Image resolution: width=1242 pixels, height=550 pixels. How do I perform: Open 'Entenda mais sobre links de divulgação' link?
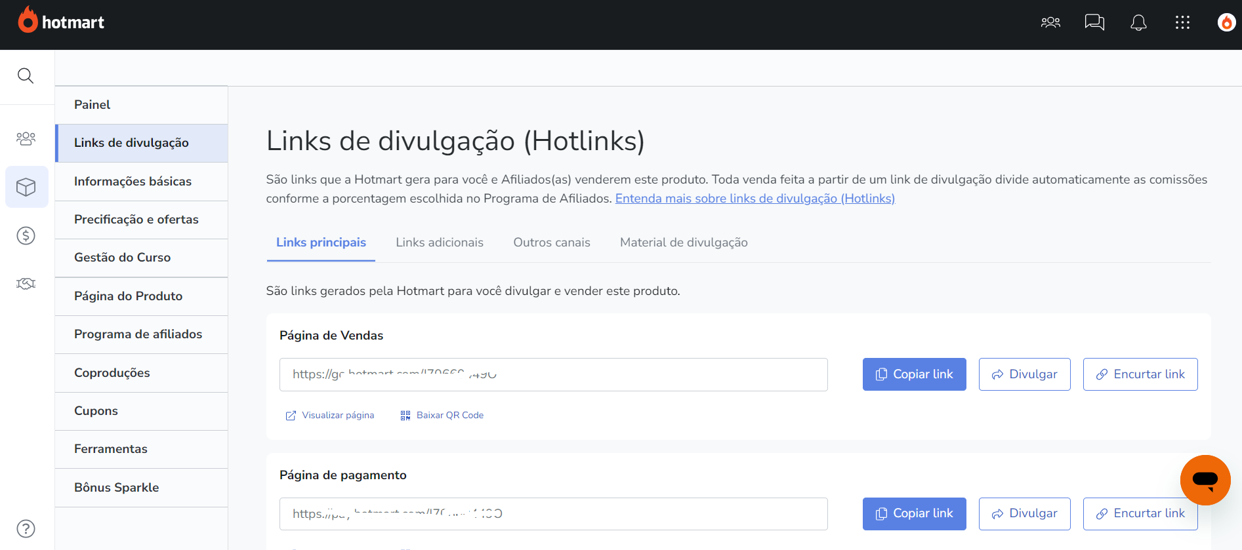click(x=755, y=199)
